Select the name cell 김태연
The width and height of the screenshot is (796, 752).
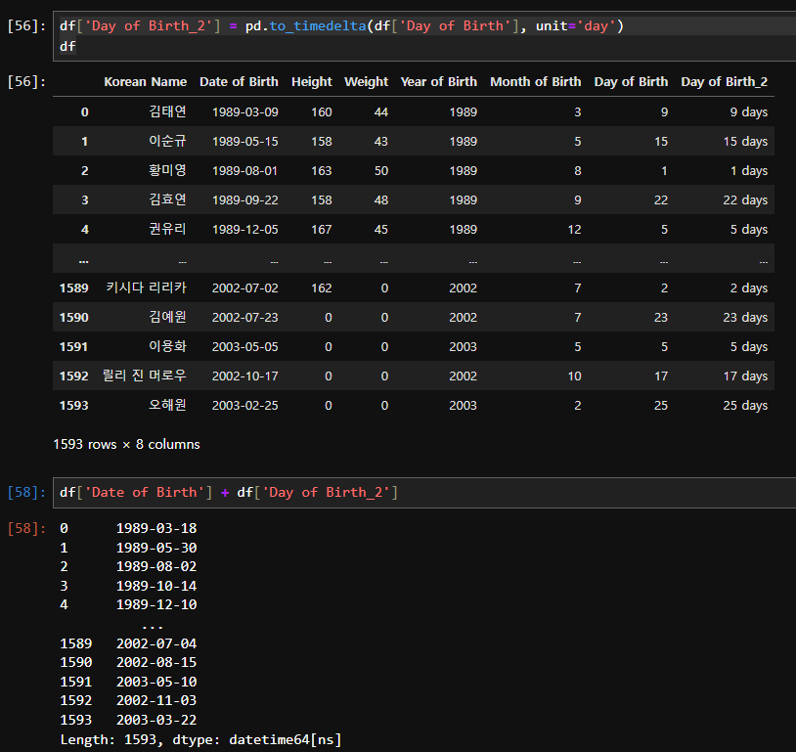coord(167,111)
